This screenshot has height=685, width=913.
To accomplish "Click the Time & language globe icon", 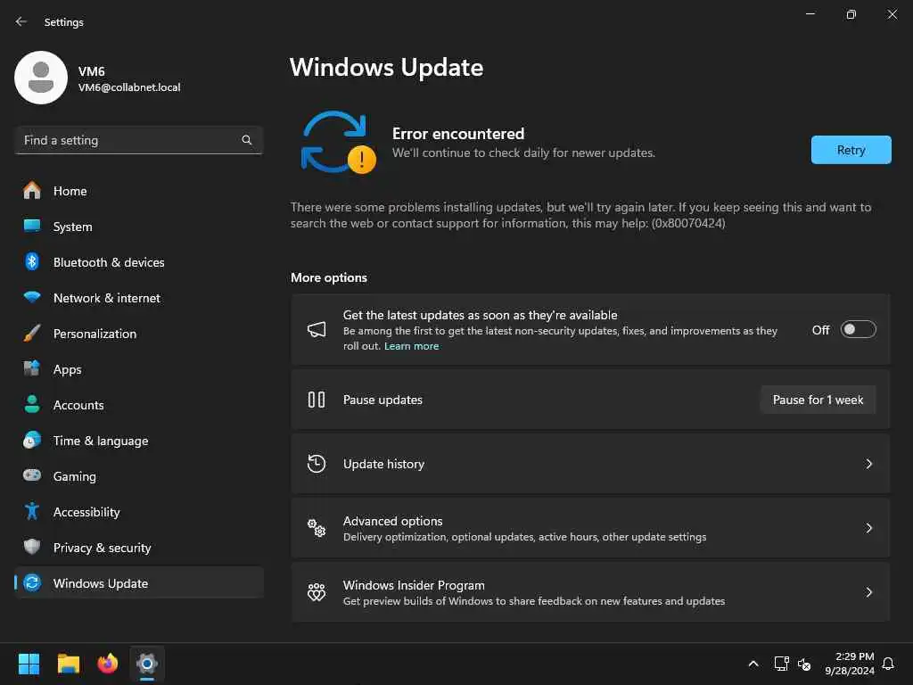I will pos(32,440).
